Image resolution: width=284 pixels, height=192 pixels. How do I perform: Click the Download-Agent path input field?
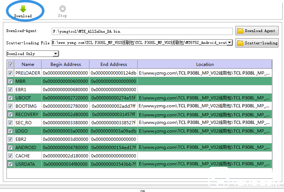[x=142, y=31]
